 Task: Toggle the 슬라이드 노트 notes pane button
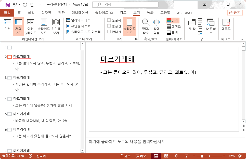point(130,26)
